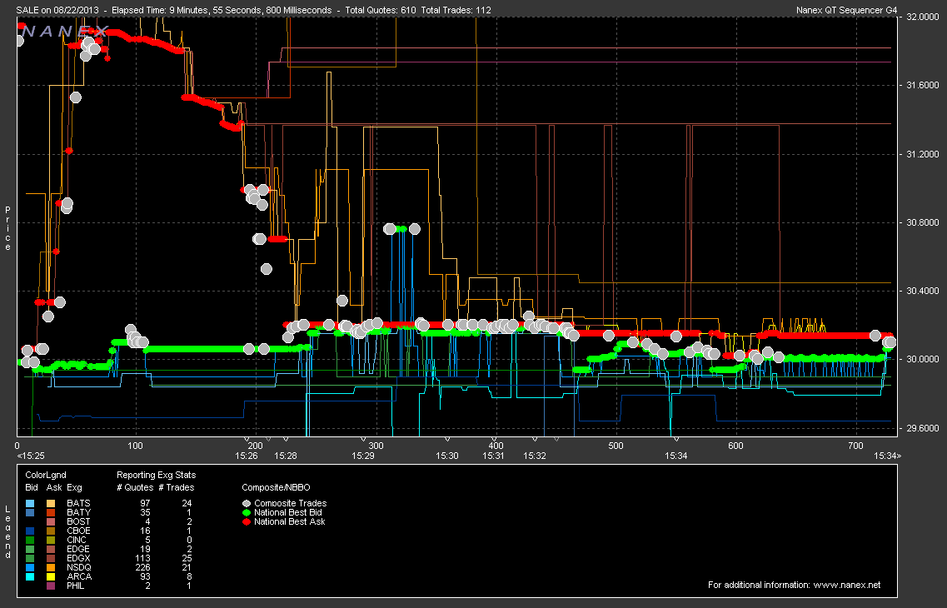Image resolution: width=947 pixels, height=608 pixels.
Task: Select the BATS bid color swatch
Action: pos(30,503)
